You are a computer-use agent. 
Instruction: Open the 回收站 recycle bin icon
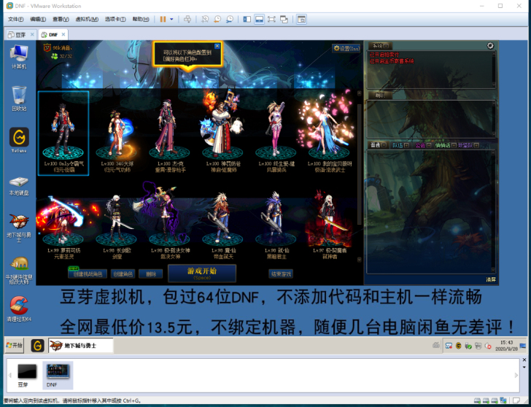point(19,96)
